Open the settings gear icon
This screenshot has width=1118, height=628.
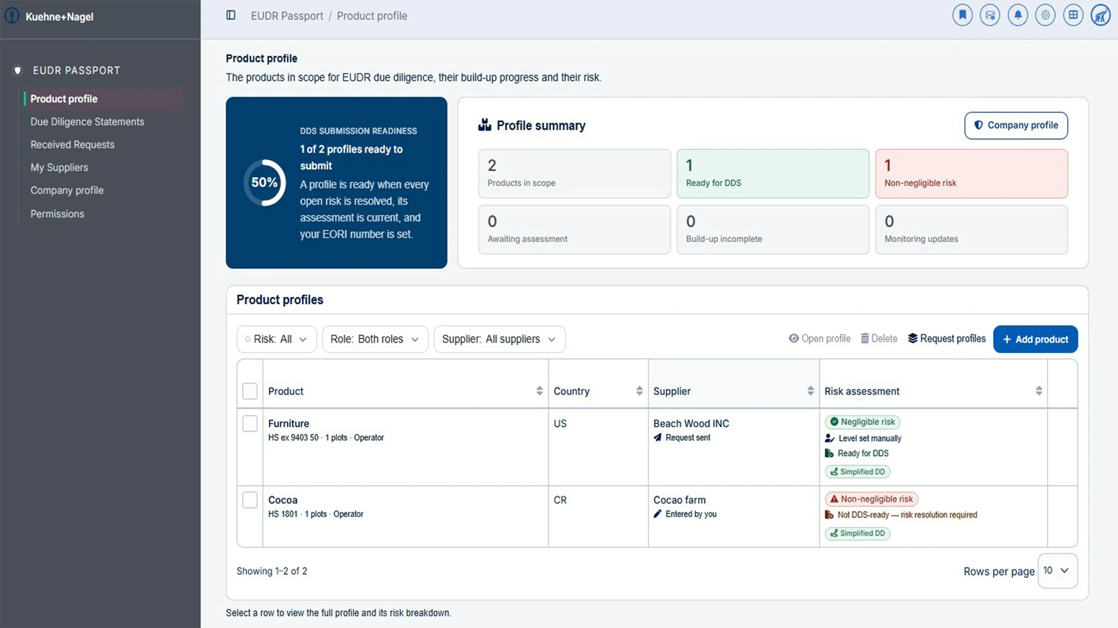pos(1046,16)
